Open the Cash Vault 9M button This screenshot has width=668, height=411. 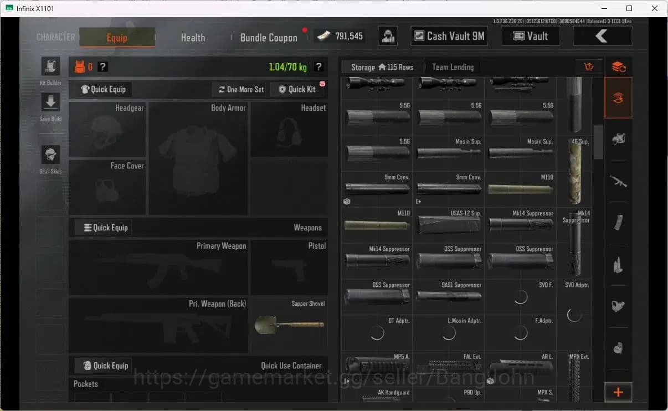coord(449,36)
